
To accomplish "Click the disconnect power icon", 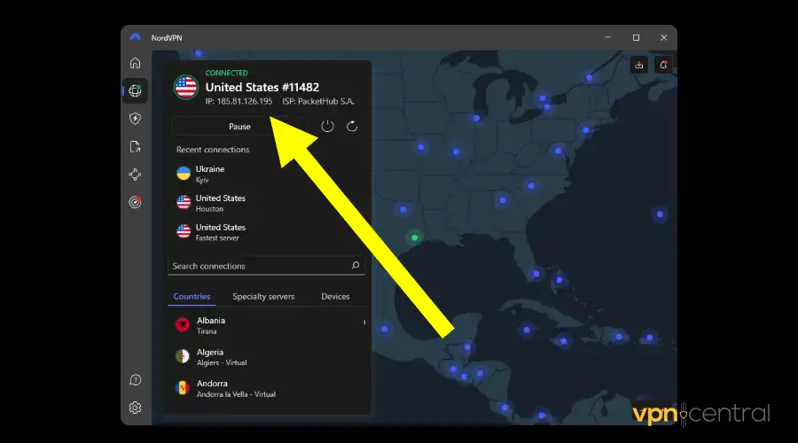I will click(x=327, y=126).
